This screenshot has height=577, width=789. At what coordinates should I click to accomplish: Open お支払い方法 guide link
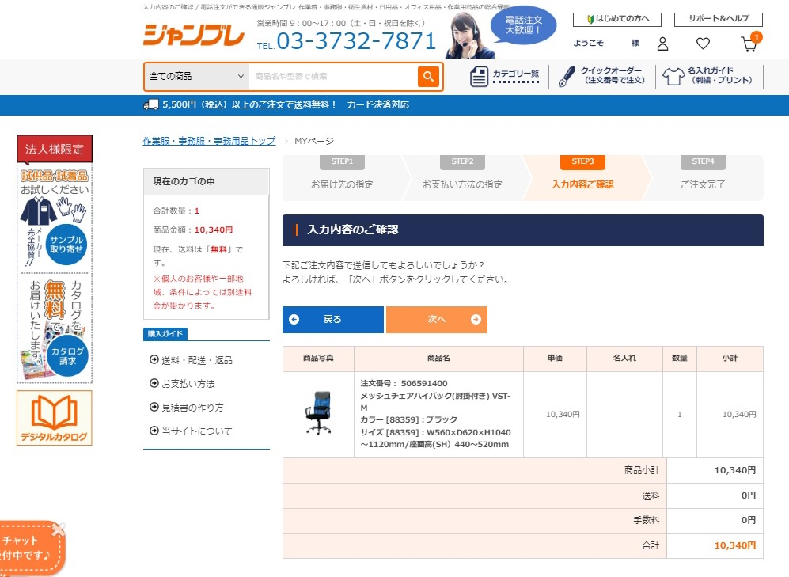coord(188,384)
